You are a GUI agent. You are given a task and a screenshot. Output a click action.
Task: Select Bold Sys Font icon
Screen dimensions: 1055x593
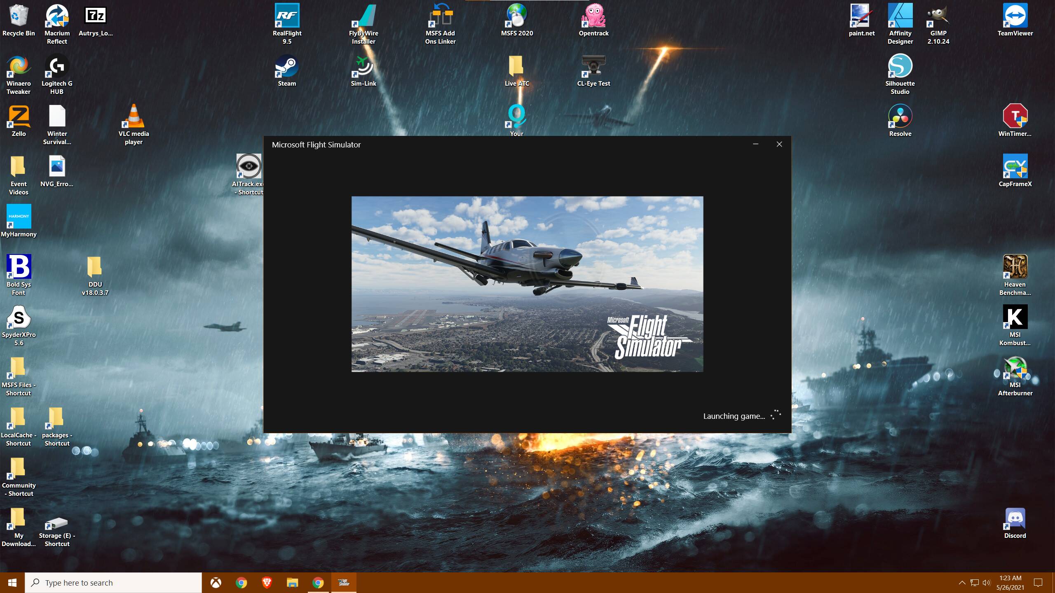(19, 275)
